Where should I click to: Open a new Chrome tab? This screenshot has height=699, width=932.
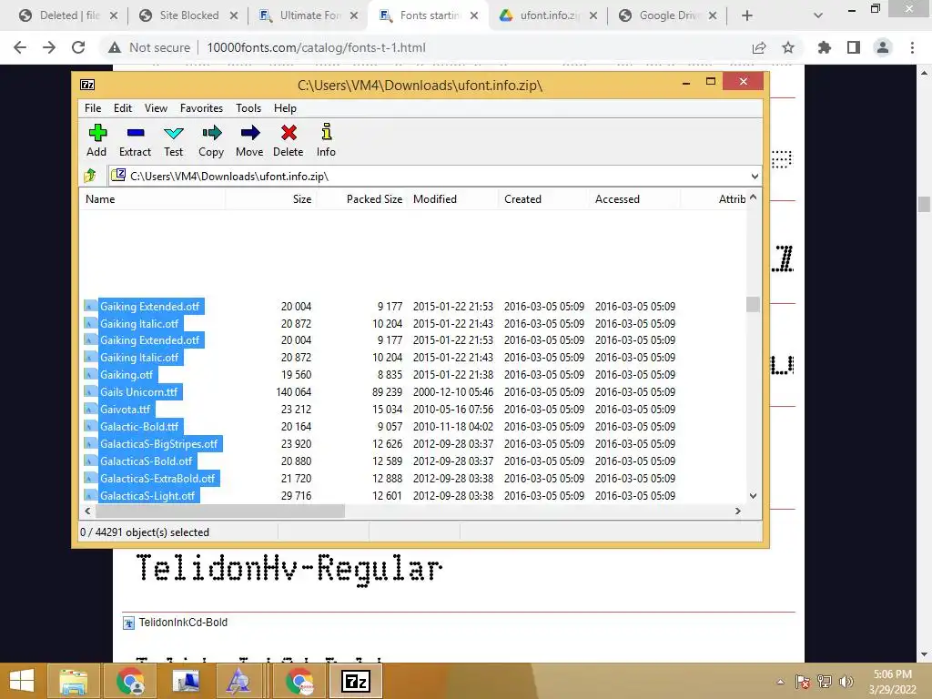click(x=747, y=15)
